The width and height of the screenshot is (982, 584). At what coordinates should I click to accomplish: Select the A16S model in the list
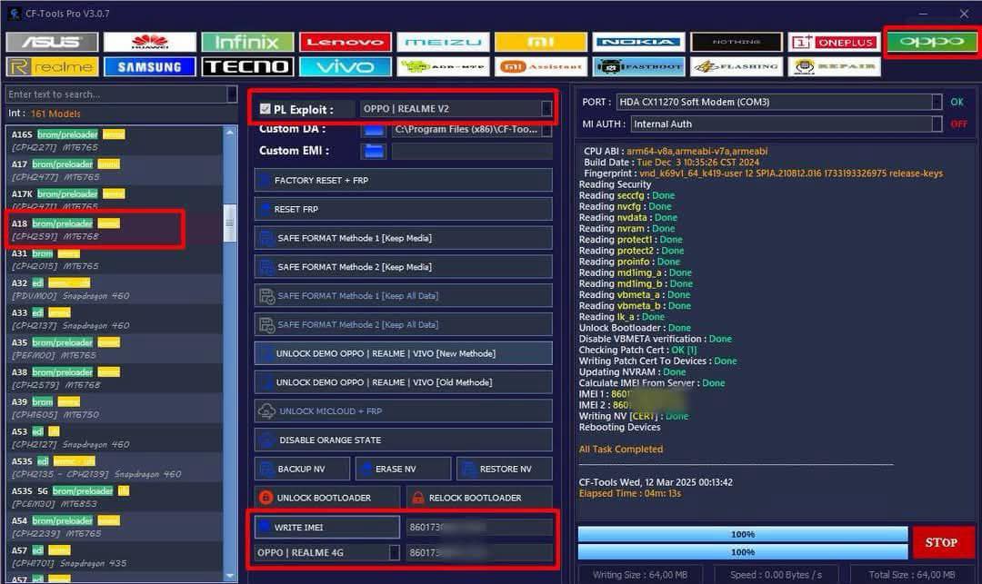pyautogui.click(x=115, y=141)
